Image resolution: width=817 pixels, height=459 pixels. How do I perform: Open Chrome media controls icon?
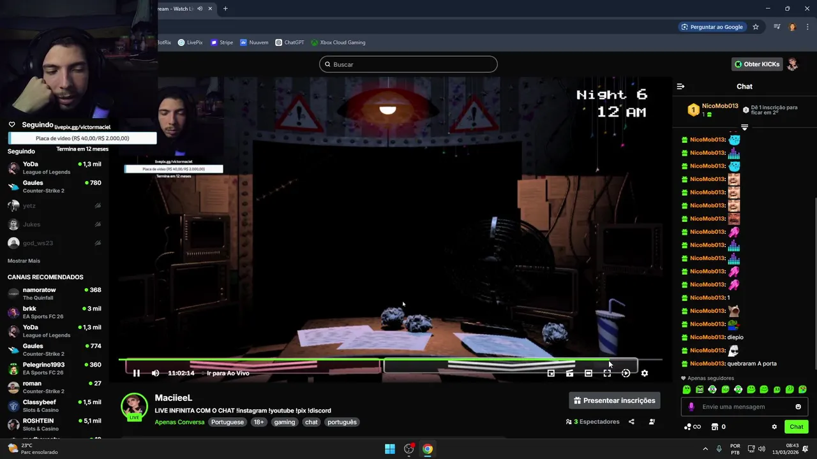point(777,27)
